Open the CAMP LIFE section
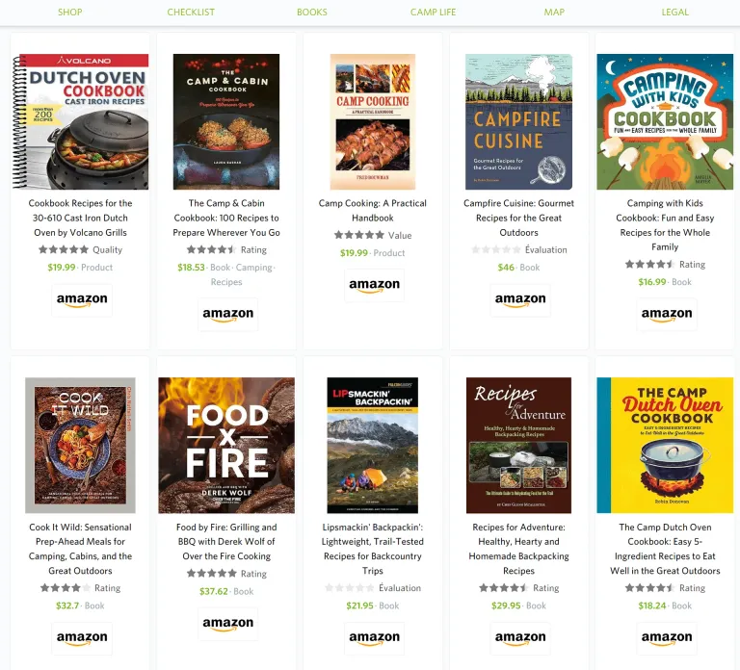The width and height of the screenshot is (740, 670). pos(433,13)
